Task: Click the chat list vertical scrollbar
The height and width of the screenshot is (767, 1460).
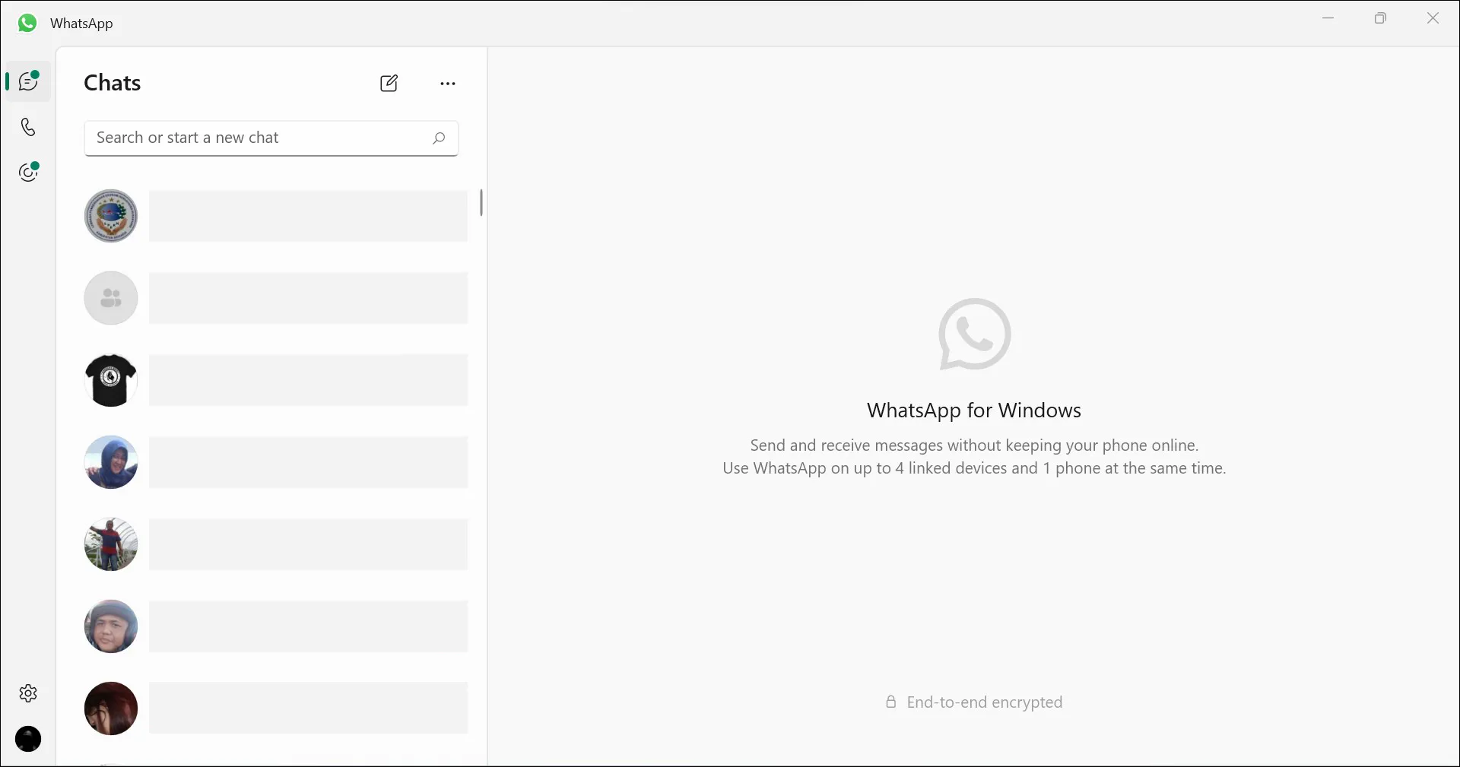Action: [481, 203]
